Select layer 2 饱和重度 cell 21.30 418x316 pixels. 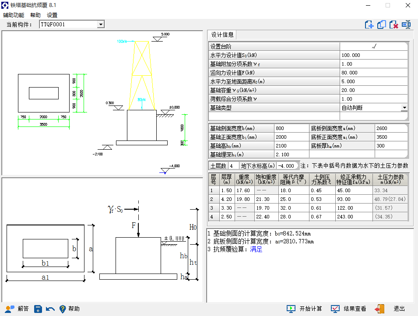(266, 199)
